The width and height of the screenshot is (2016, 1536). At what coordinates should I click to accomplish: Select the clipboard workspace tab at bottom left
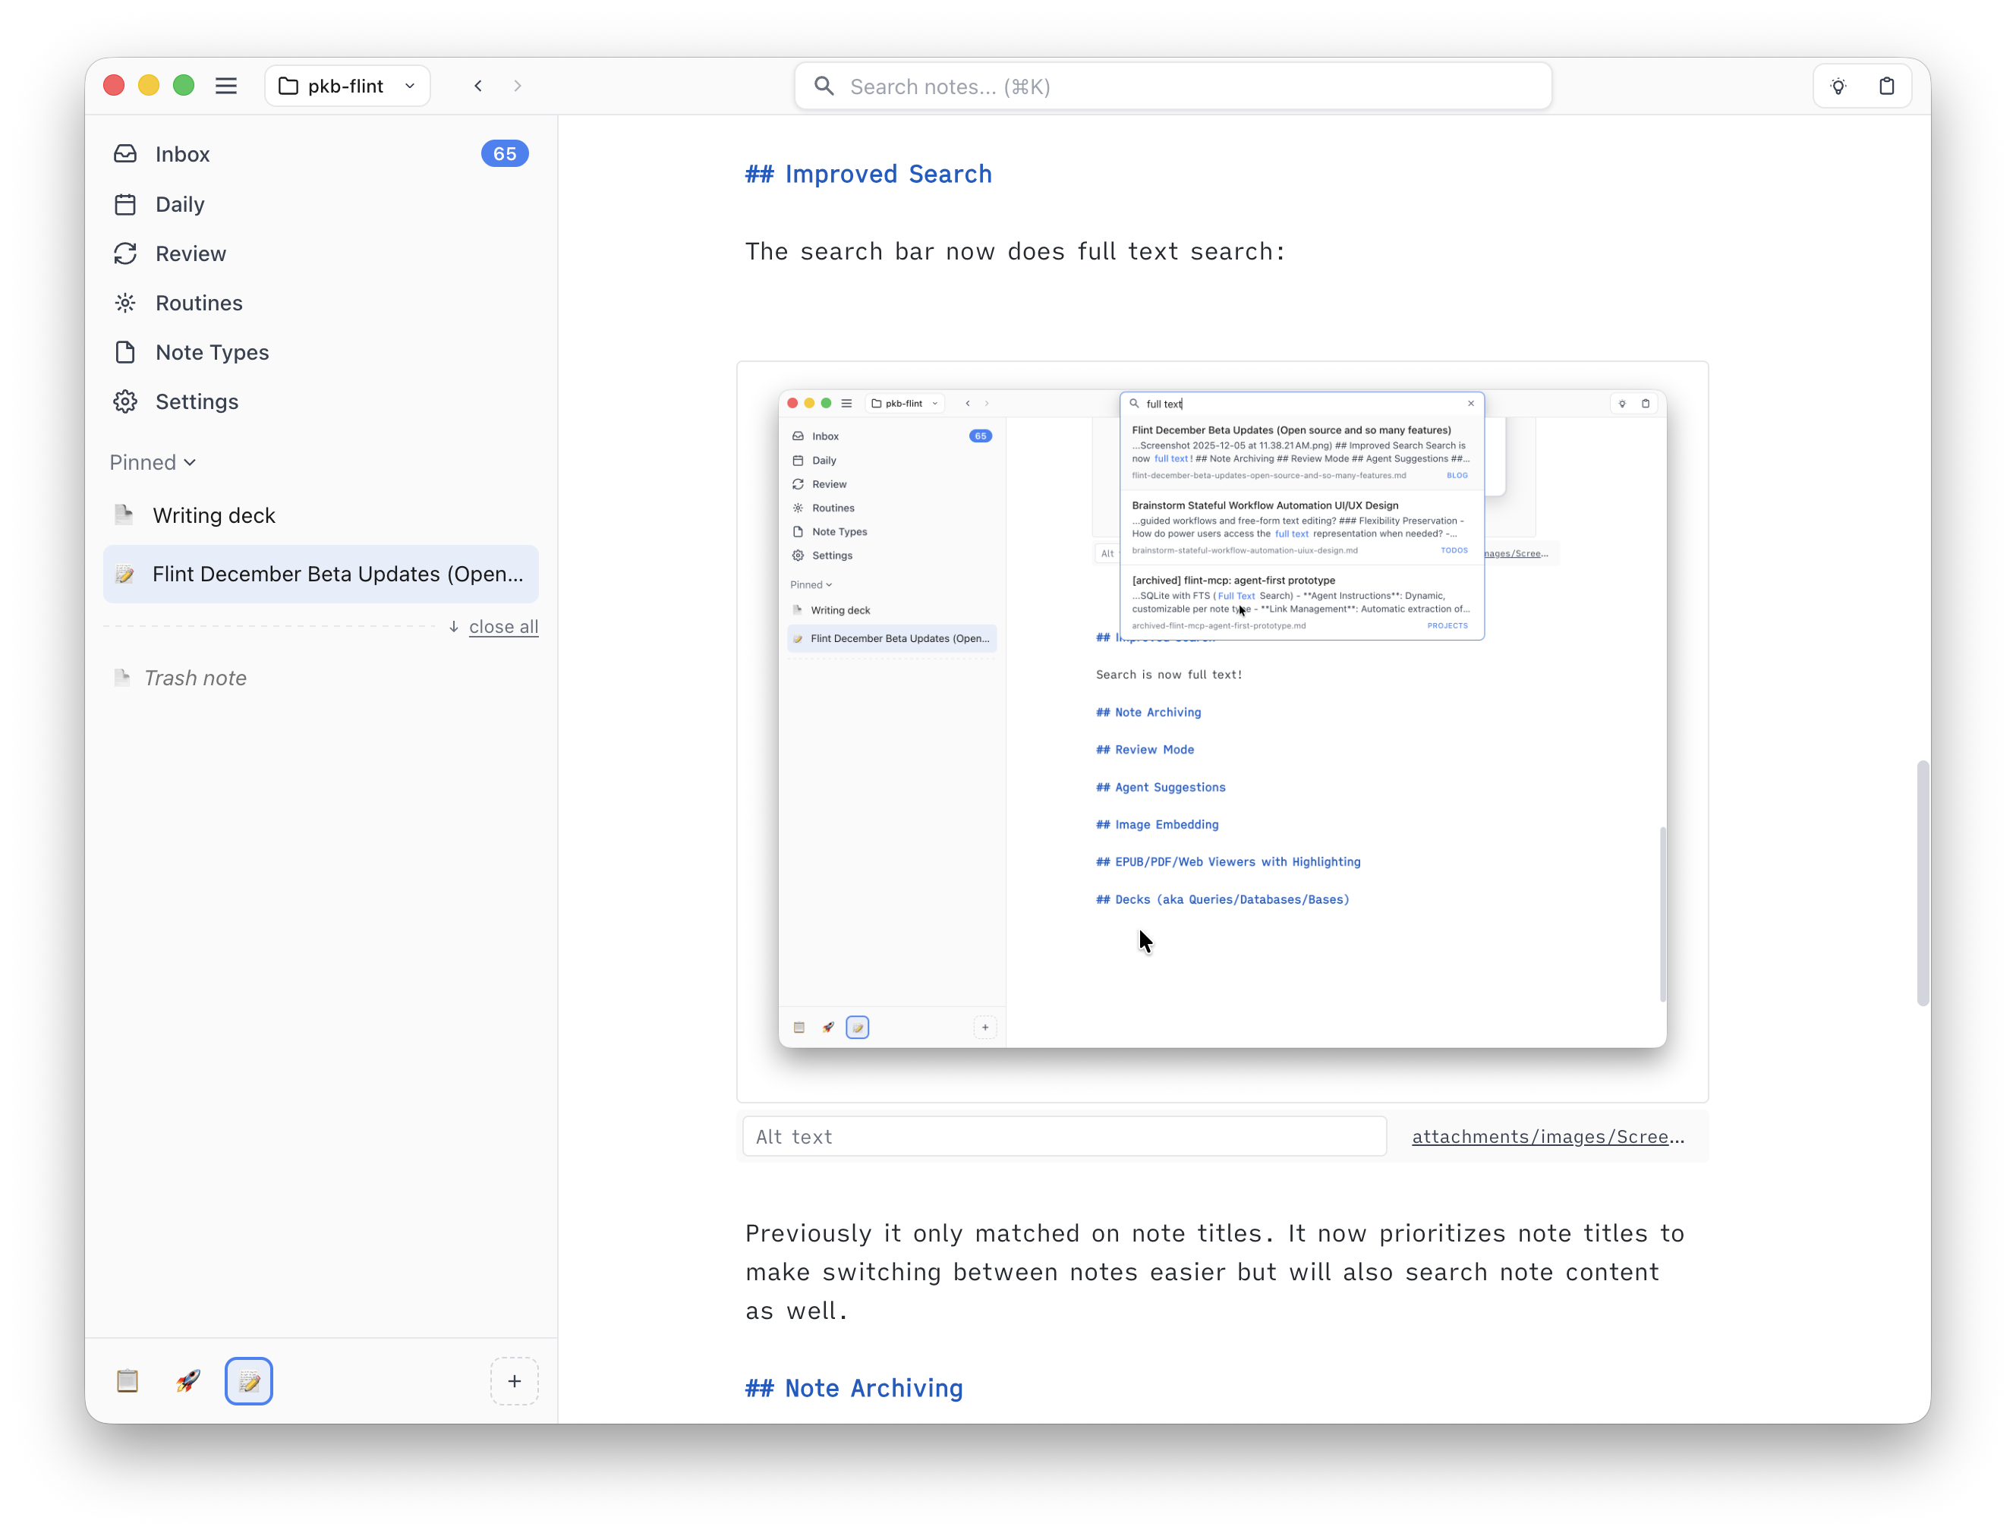pos(127,1380)
